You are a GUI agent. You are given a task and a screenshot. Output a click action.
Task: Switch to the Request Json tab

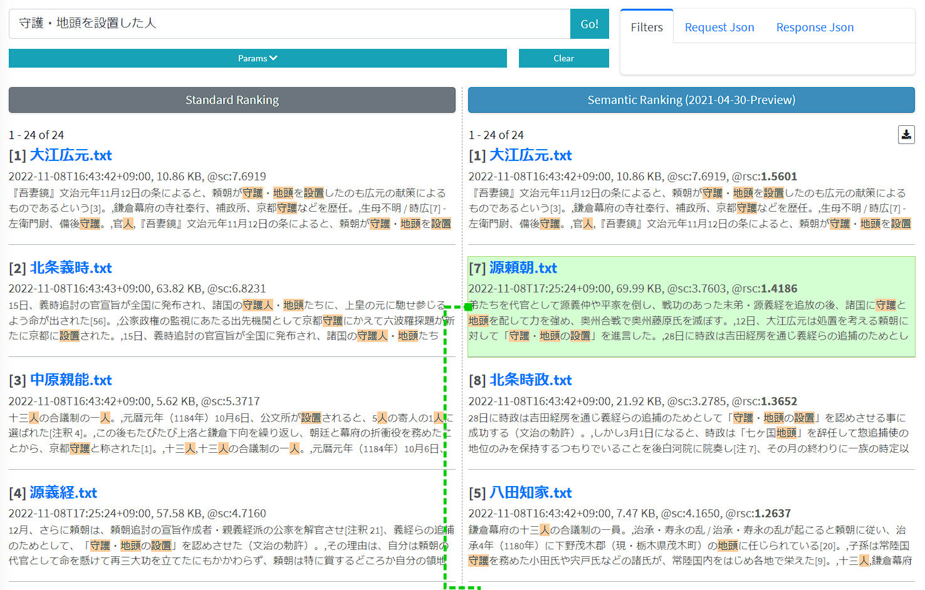tap(719, 27)
